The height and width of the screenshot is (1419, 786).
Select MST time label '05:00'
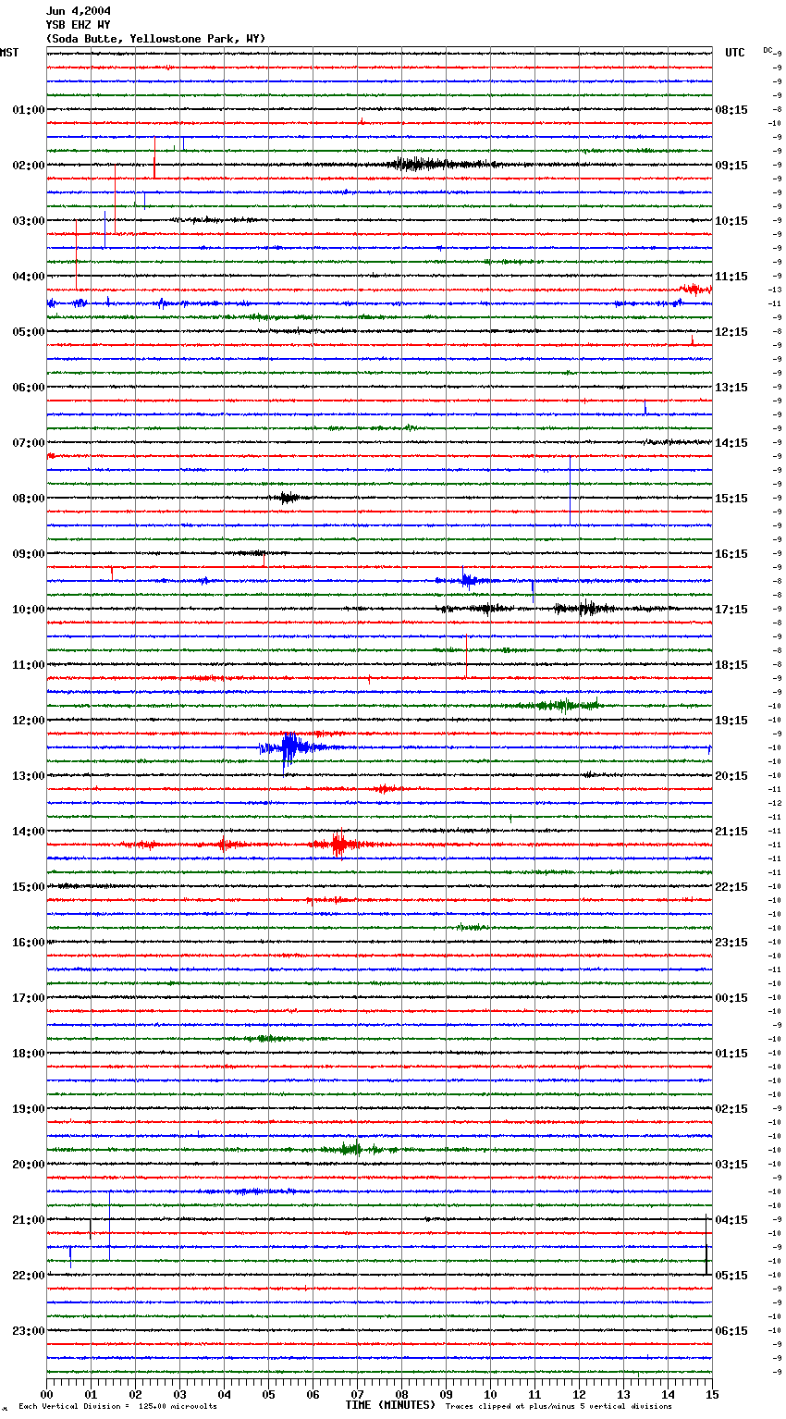tap(29, 332)
